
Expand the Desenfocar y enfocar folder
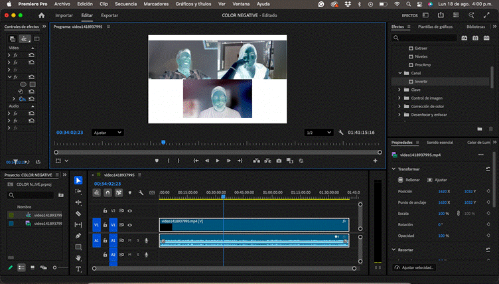point(399,115)
